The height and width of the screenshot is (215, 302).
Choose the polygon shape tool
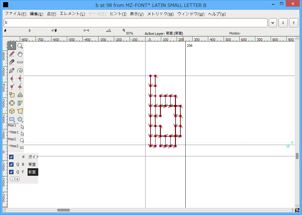tap(20, 119)
